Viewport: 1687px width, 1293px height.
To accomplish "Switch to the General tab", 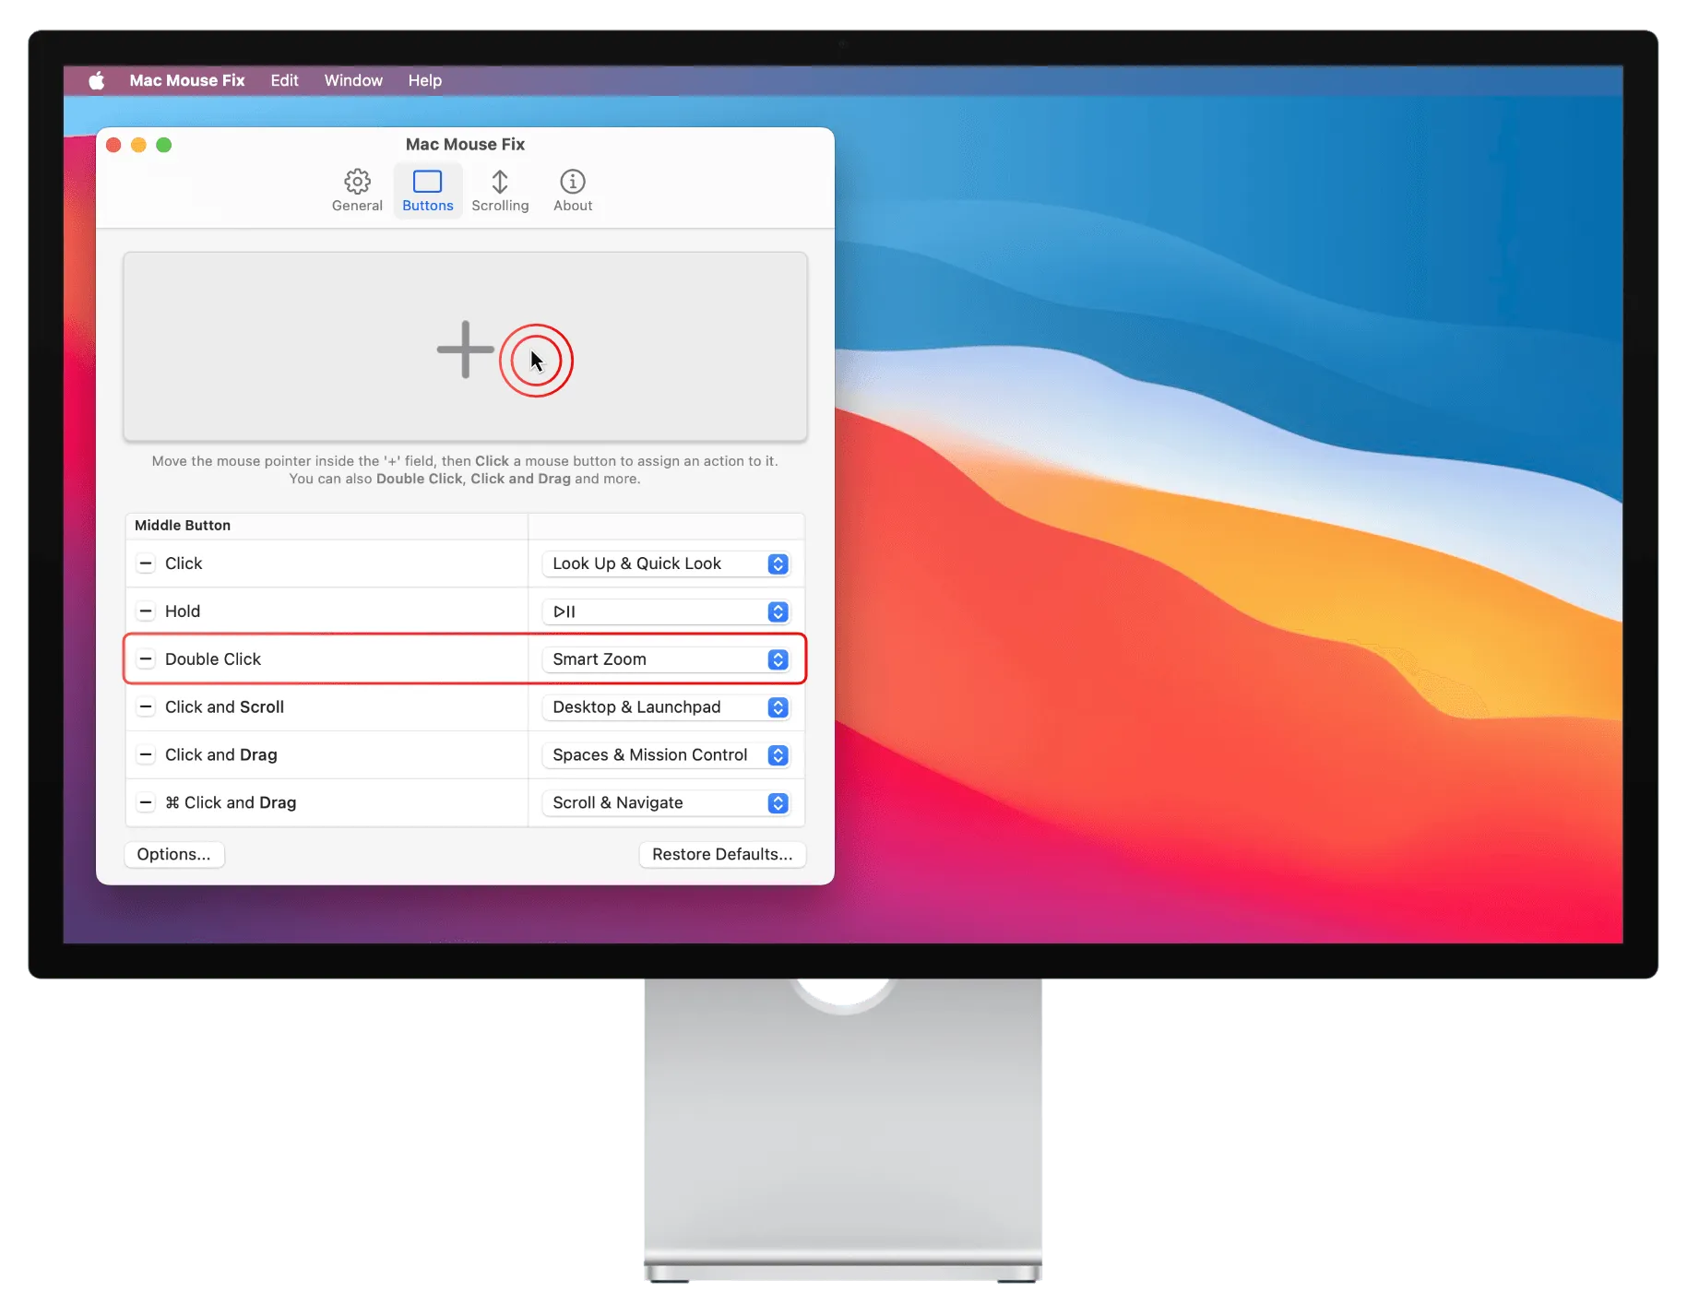I will point(357,191).
